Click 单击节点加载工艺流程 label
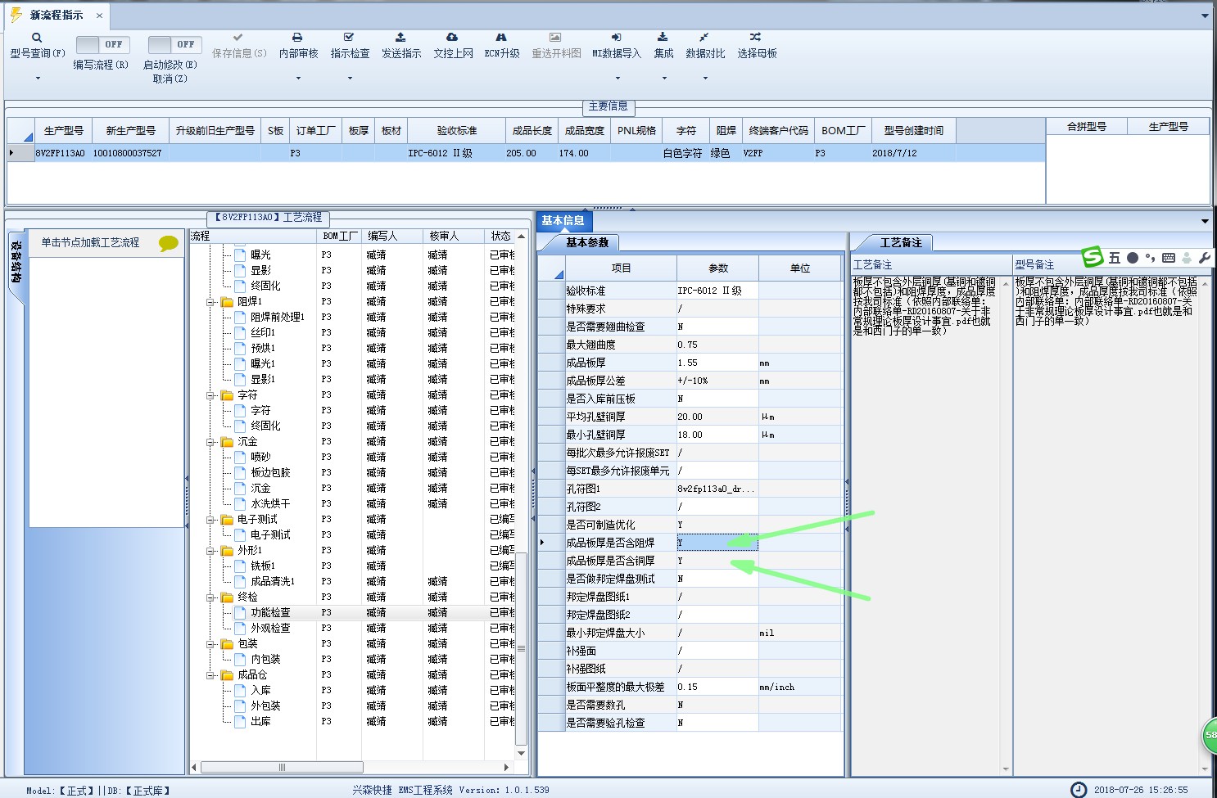The height and width of the screenshot is (798, 1217). pyautogui.click(x=90, y=243)
